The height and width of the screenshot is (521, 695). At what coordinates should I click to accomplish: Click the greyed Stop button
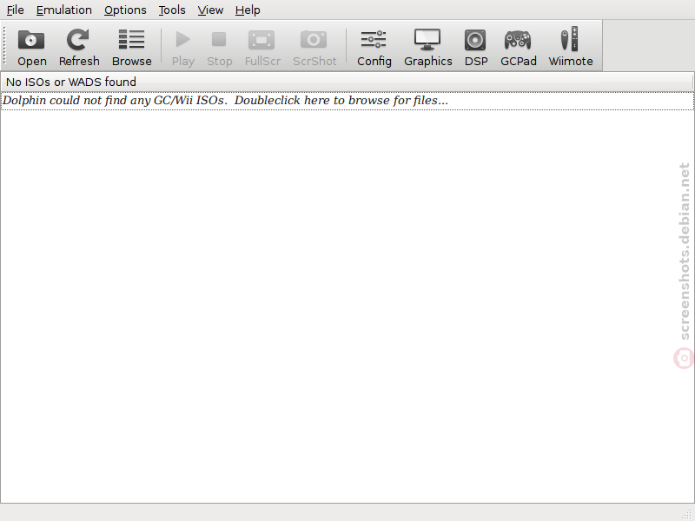220,47
